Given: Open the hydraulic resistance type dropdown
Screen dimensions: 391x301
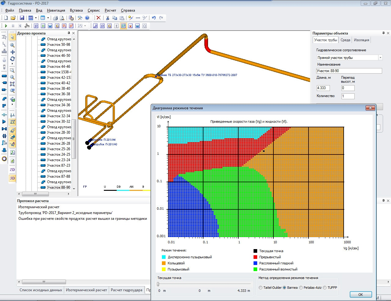Looking at the screenshot, I should click(380, 58).
